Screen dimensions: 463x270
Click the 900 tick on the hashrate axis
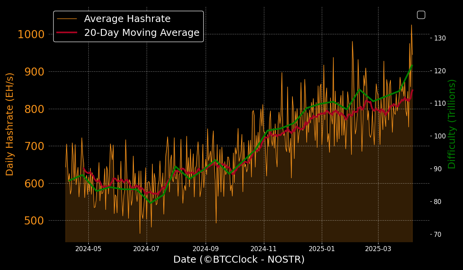pyautogui.click(x=34, y=72)
